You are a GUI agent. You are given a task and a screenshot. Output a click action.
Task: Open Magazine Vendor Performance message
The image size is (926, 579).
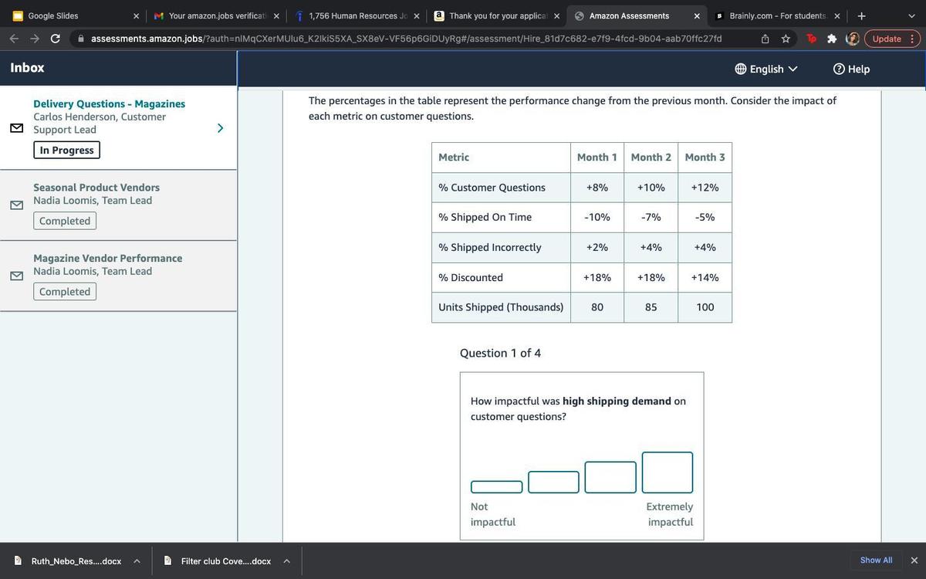(x=118, y=276)
